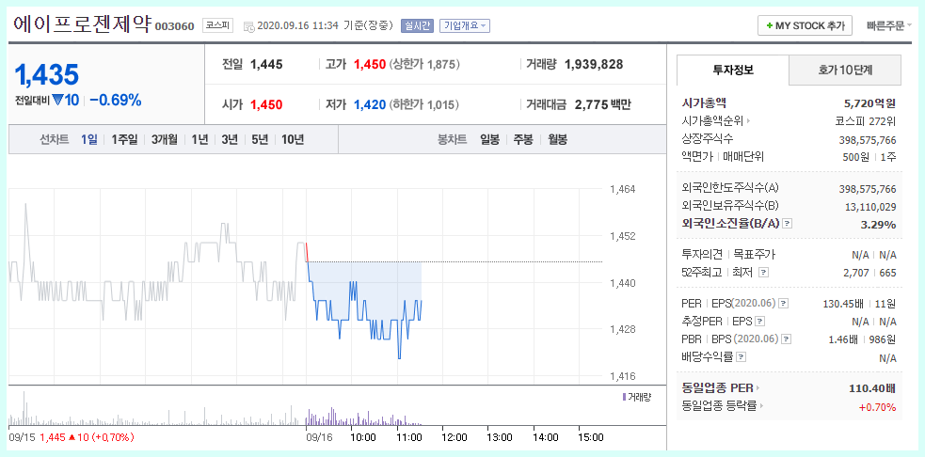The width and height of the screenshot is (925, 457).
Task: Open the 기업개요 dropdown
Action: point(465,26)
